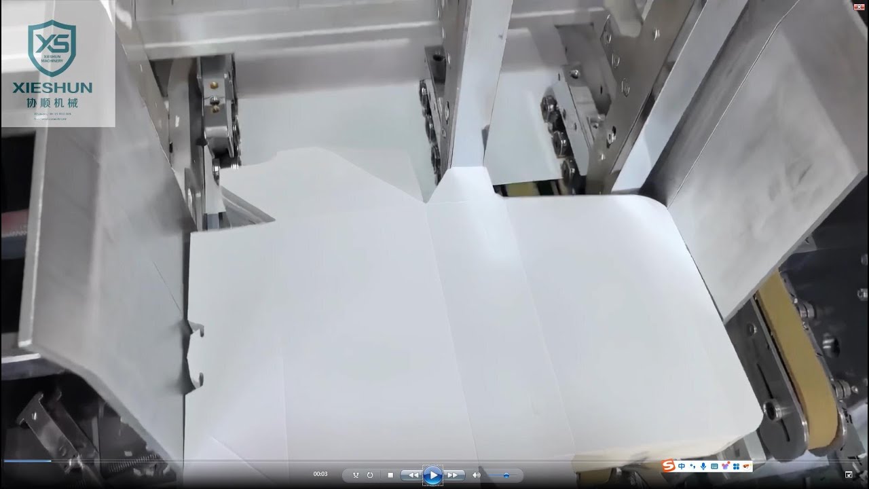Open Sogou skin shirt icon
Viewport: 869px width, 489px height.
[725, 466]
